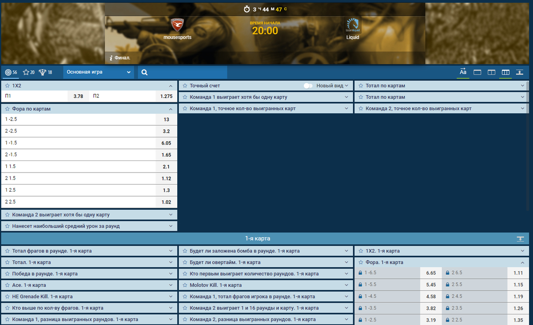This screenshot has width=533, height=325.
Task: Expand Тотал. 1-я карта market
Action: [171, 262]
